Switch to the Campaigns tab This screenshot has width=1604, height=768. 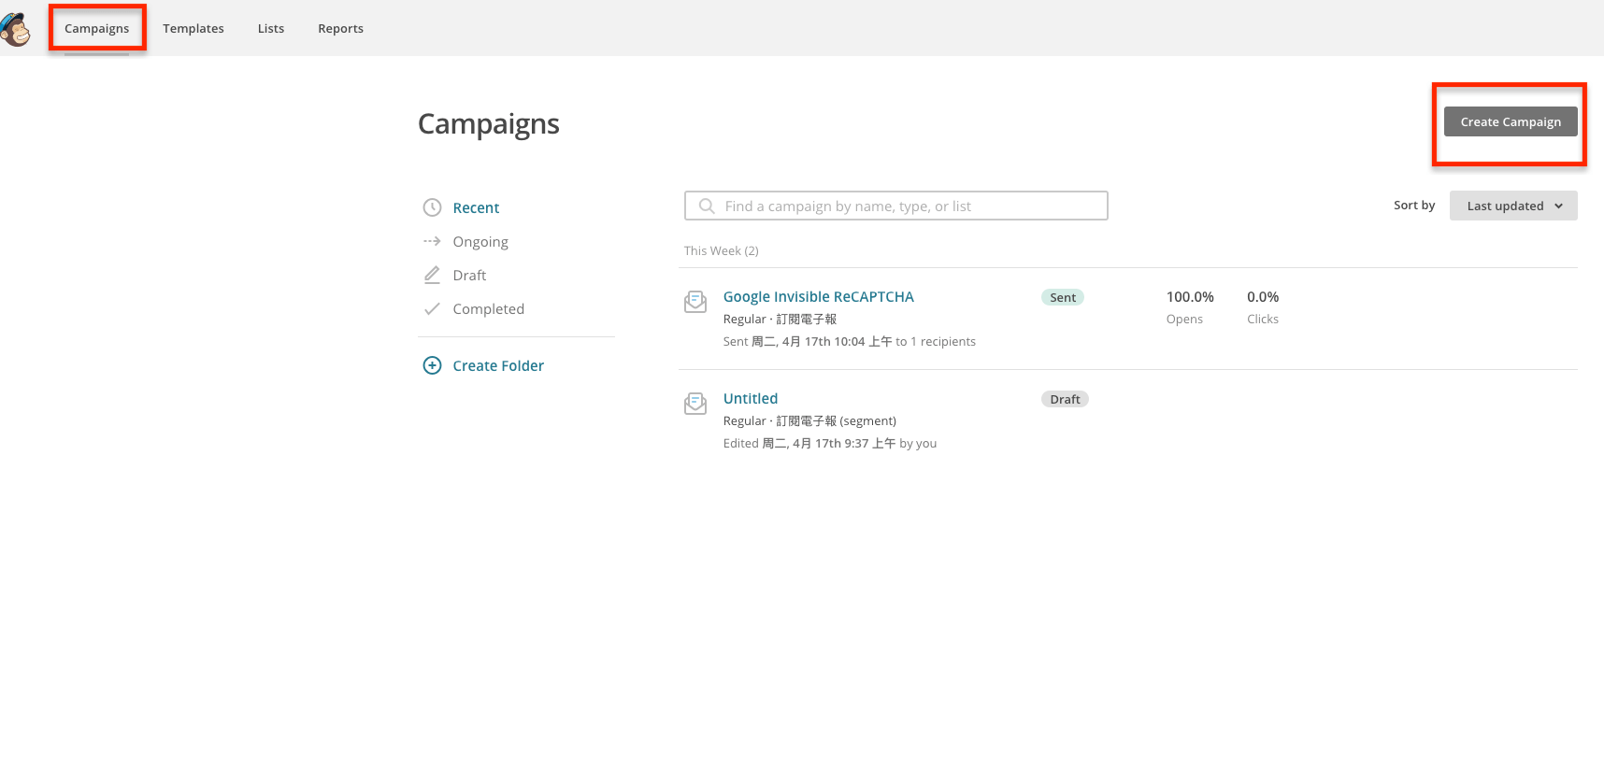pyautogui.click(x=97, y=28)
